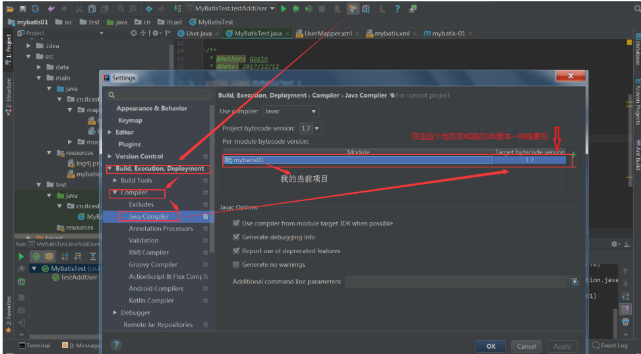Click the Save All toolbar icon
The image size is (641, 354).
click(23, 9)
